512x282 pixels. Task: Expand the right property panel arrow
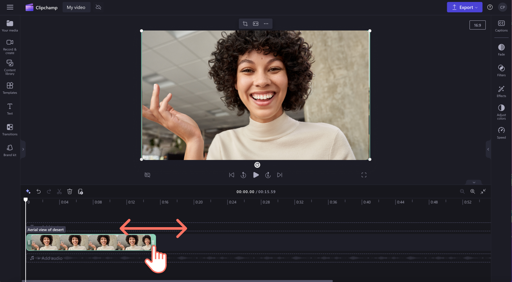(x=488, y=149)
